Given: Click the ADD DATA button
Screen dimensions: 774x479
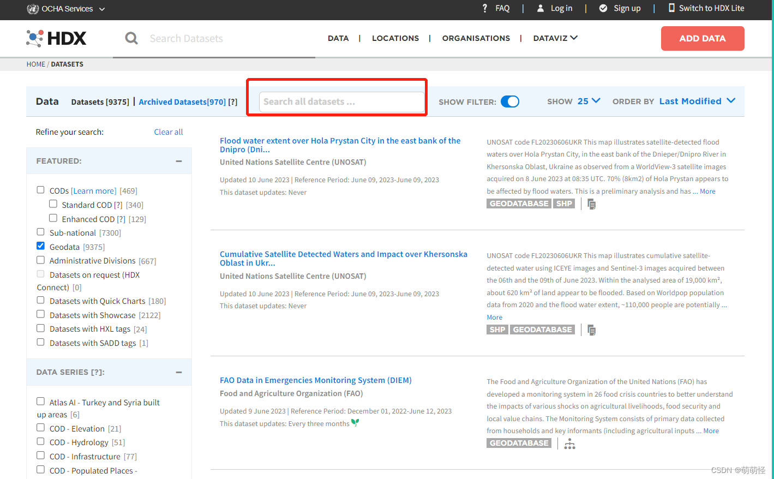Looking at the screenshot, I should (703, 39).
